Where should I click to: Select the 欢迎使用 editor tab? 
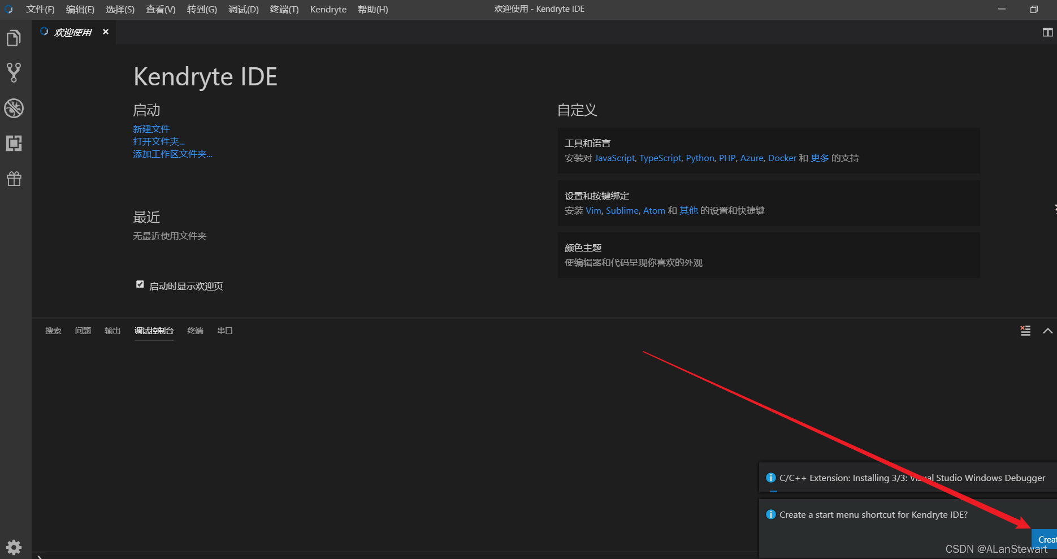coord(72,32)
